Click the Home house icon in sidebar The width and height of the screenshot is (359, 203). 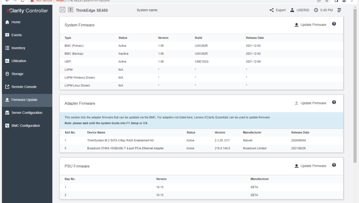7,22
